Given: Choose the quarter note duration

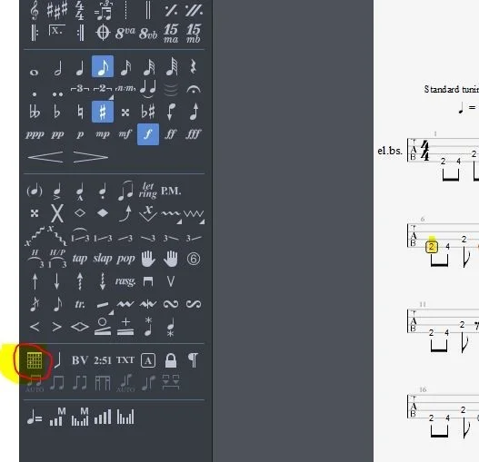Looking at the screenshot, I should coord(80,67).
